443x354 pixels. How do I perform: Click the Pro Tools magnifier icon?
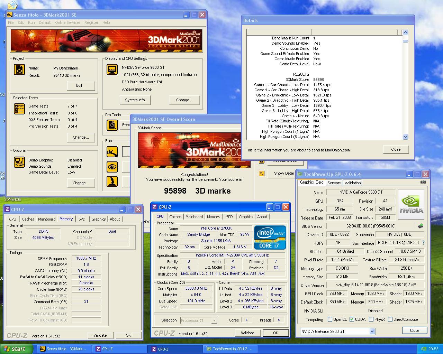[x=112, y=125]
